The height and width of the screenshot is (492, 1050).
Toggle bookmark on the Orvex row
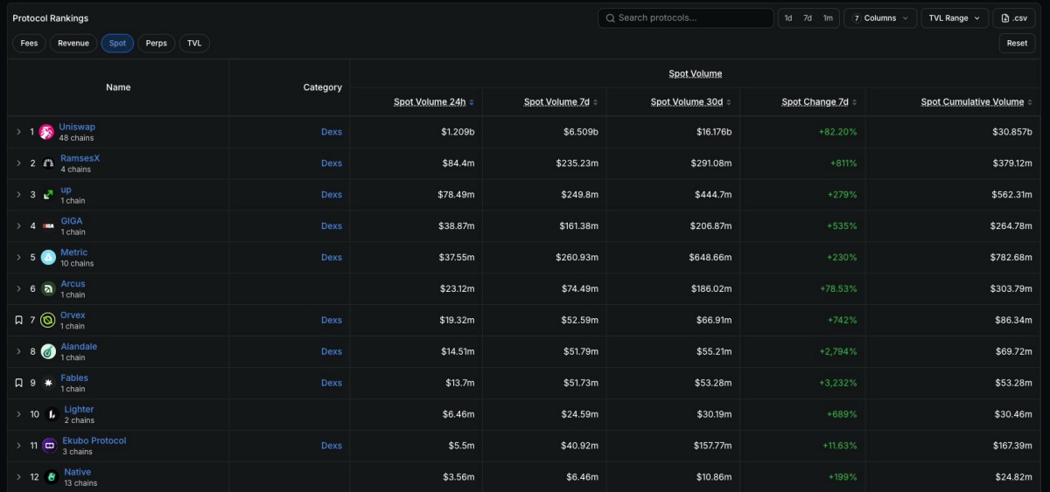(x=18, y=320)
